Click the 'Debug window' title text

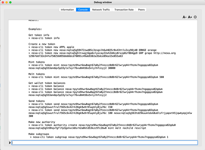[103, 2]
